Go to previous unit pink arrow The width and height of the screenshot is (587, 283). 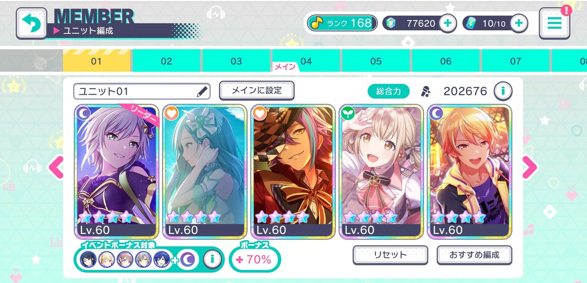tap(56, 168)
